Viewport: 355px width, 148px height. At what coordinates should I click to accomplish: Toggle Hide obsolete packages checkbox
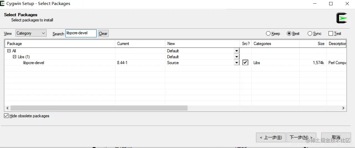tap(6, 116)
